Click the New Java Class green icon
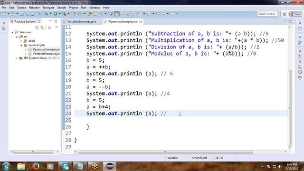 80,14
